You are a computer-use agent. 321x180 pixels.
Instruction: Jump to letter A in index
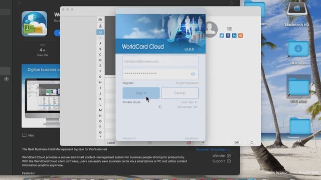tap(100, 43)
